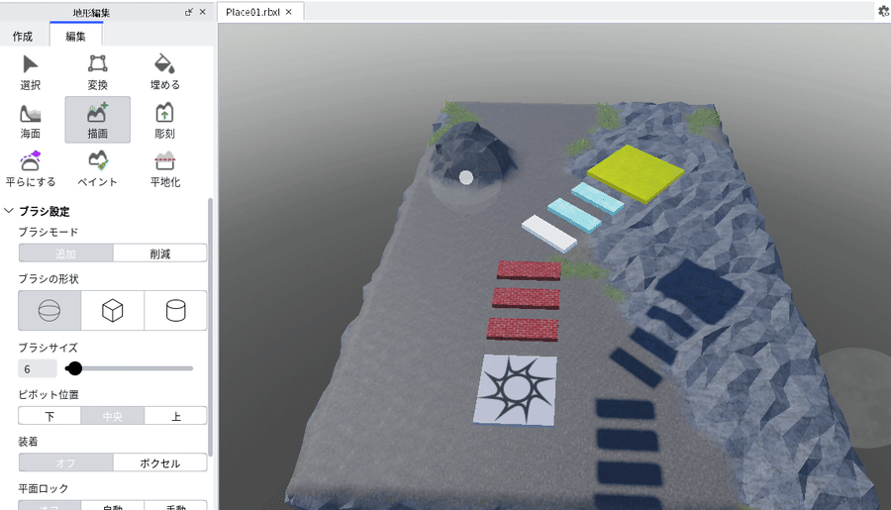Image resolution: width=891 pixels, height=510 pixels.
Task: Choose the cylinder brush shape
Action: 175,310
